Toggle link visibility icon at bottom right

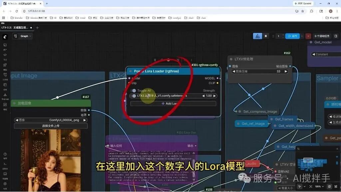[x=336, y=187]
